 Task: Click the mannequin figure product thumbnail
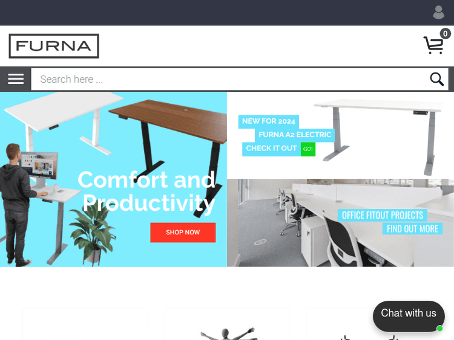click(227, 333)
